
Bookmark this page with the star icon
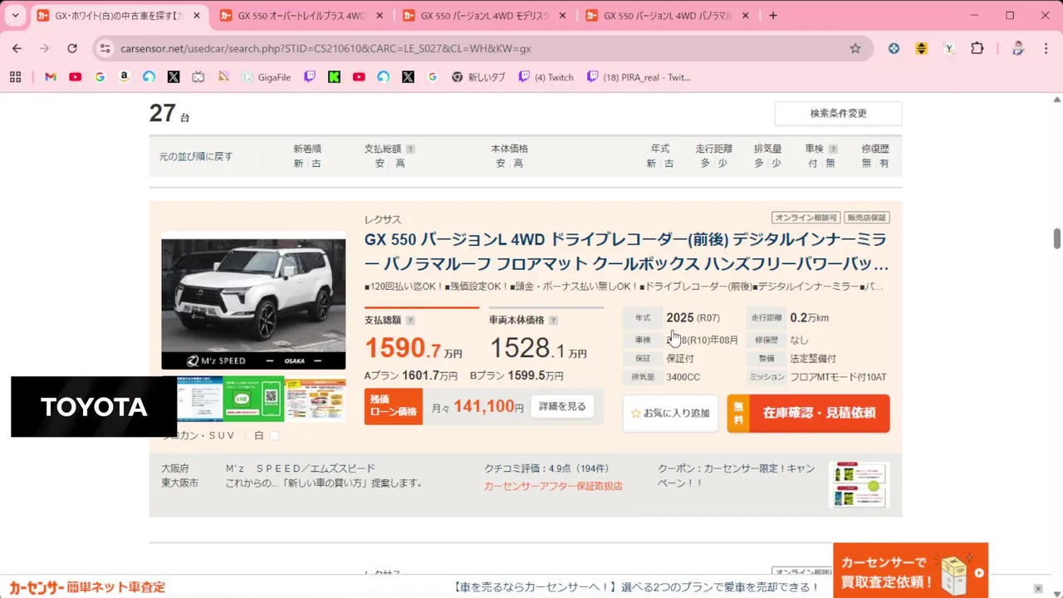coord(855,48)
